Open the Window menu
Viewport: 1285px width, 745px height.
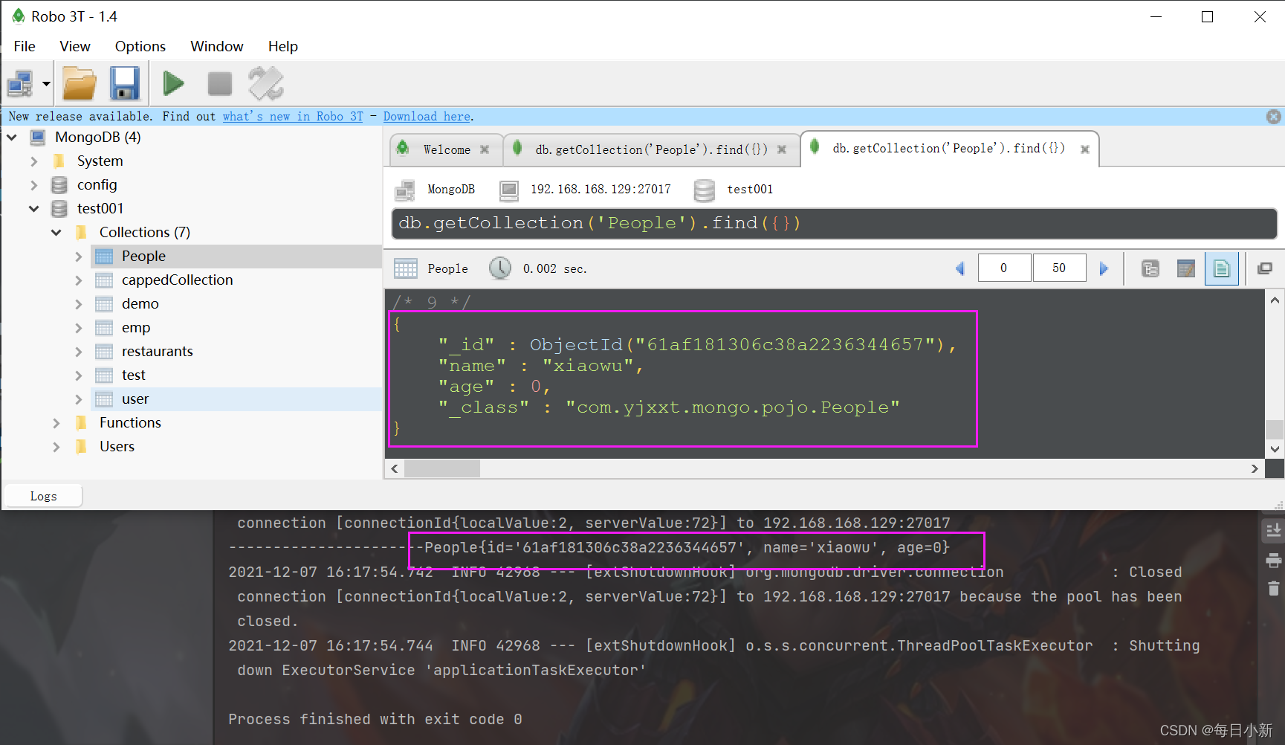click(217, 46)
